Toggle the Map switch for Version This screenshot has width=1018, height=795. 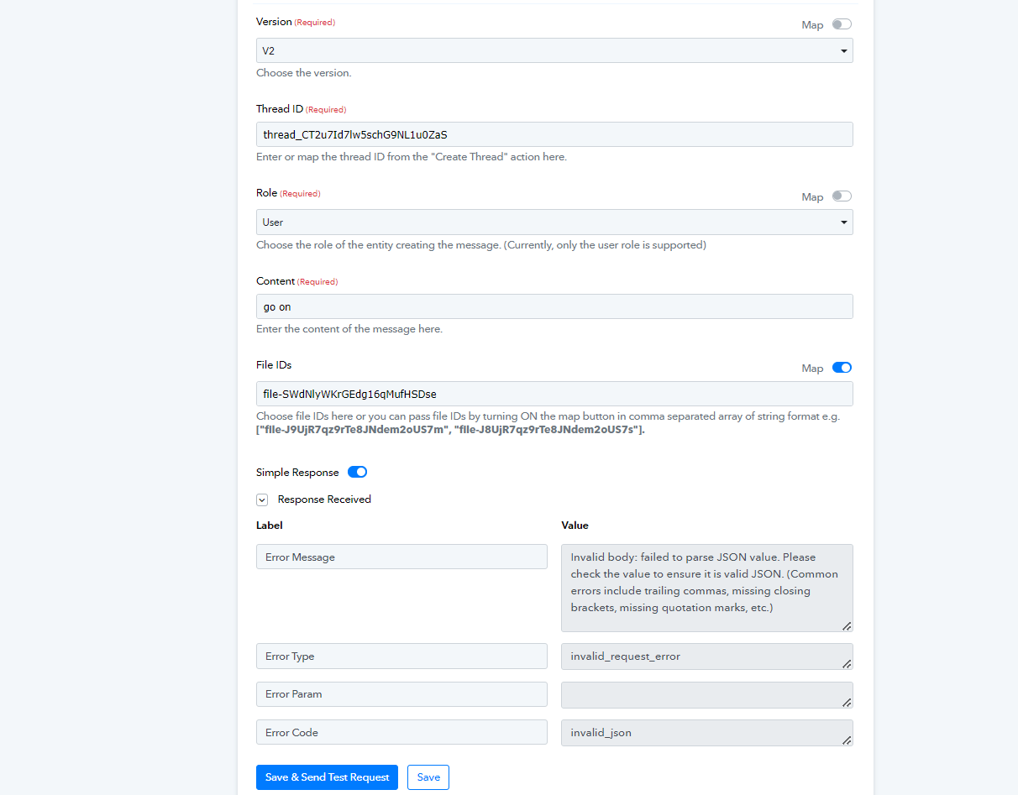(x=842, y=24)
